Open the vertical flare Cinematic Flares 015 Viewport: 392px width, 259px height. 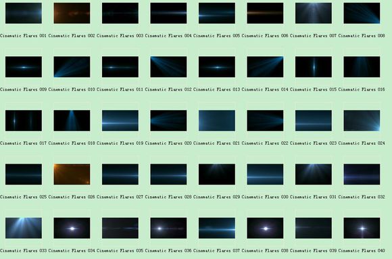(314, 67)
